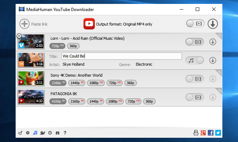Click the Lorn Acid Rain video thumbnail
Screen dimensions: 238x142
pyautogui.click(x=31, y=42)
